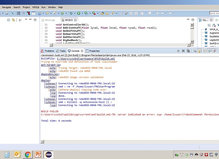Open the Project menu

click(x=26, y=7)
